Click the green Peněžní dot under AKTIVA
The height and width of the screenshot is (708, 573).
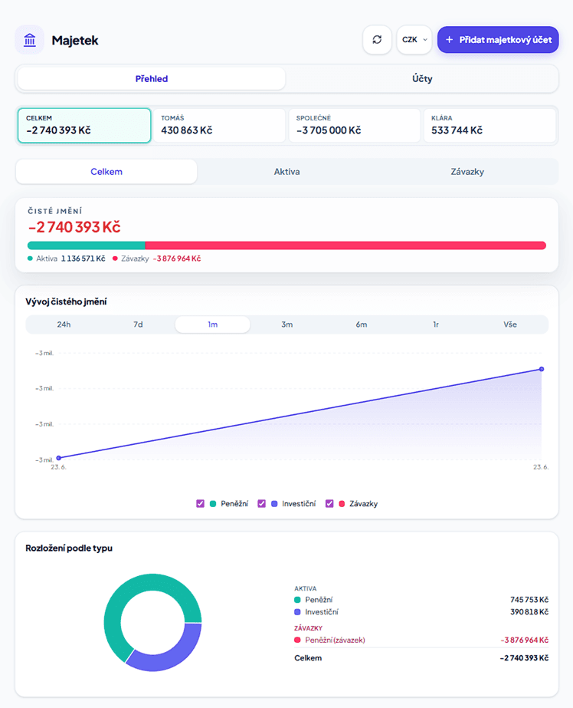pos(297,600)
